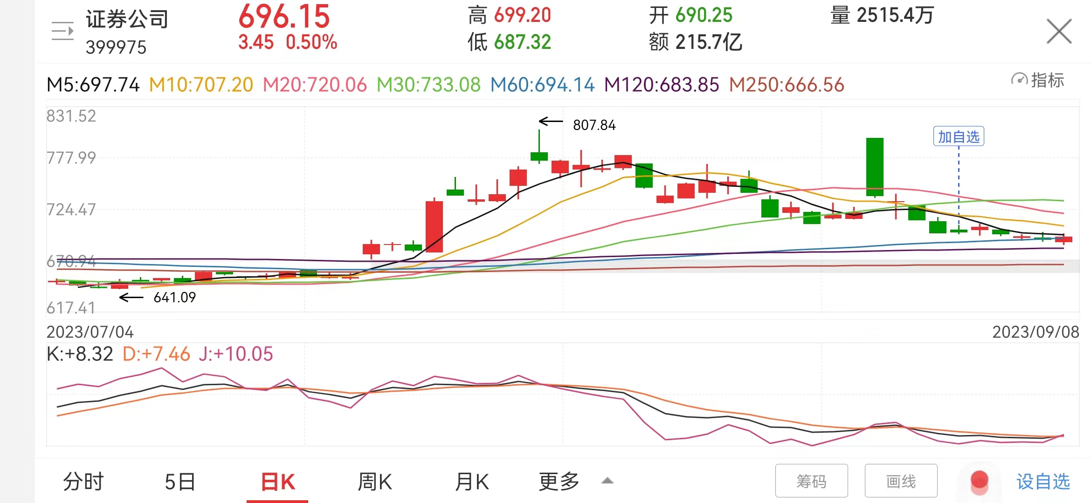1091x503 pixels.
Task: Click the high price 699.20
Action: (x=523, y=15)
